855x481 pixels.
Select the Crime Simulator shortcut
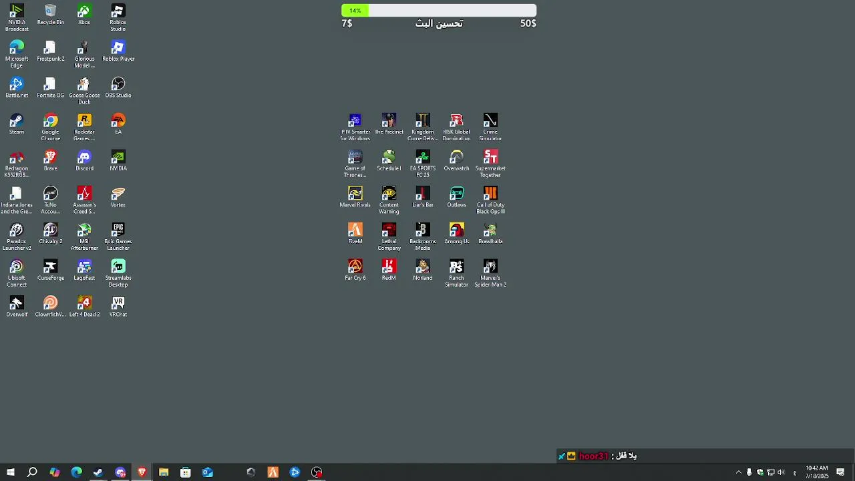[490, 127]
